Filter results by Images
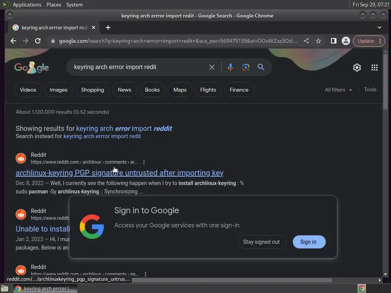The height and width of the screenshot is (293, 391). click(58, 90)
